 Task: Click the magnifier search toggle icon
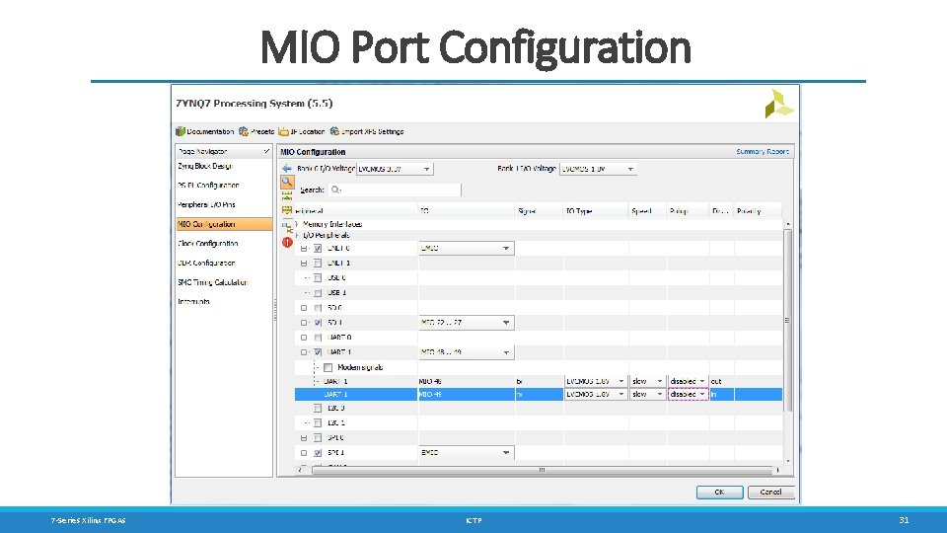(x=287, y=182)
